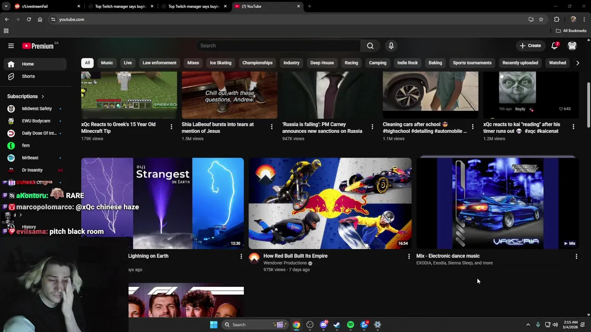Select the All filter chip
Viewport: 591px width, 332px height.
(87, 63)
